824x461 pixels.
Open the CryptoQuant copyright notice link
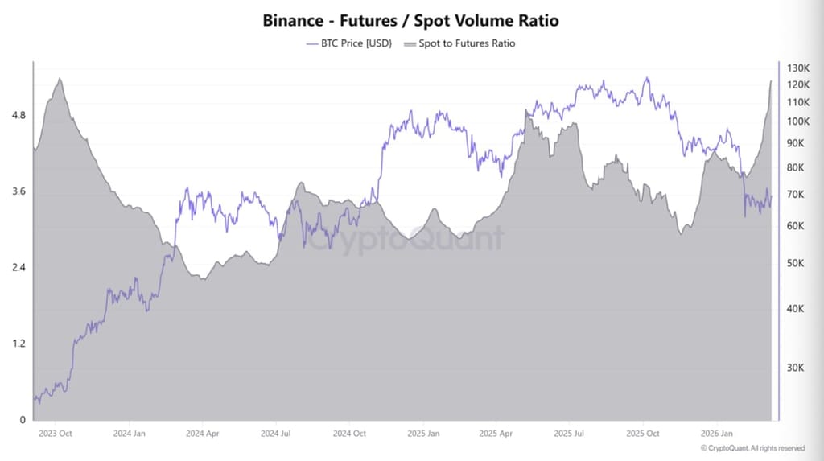752,448
